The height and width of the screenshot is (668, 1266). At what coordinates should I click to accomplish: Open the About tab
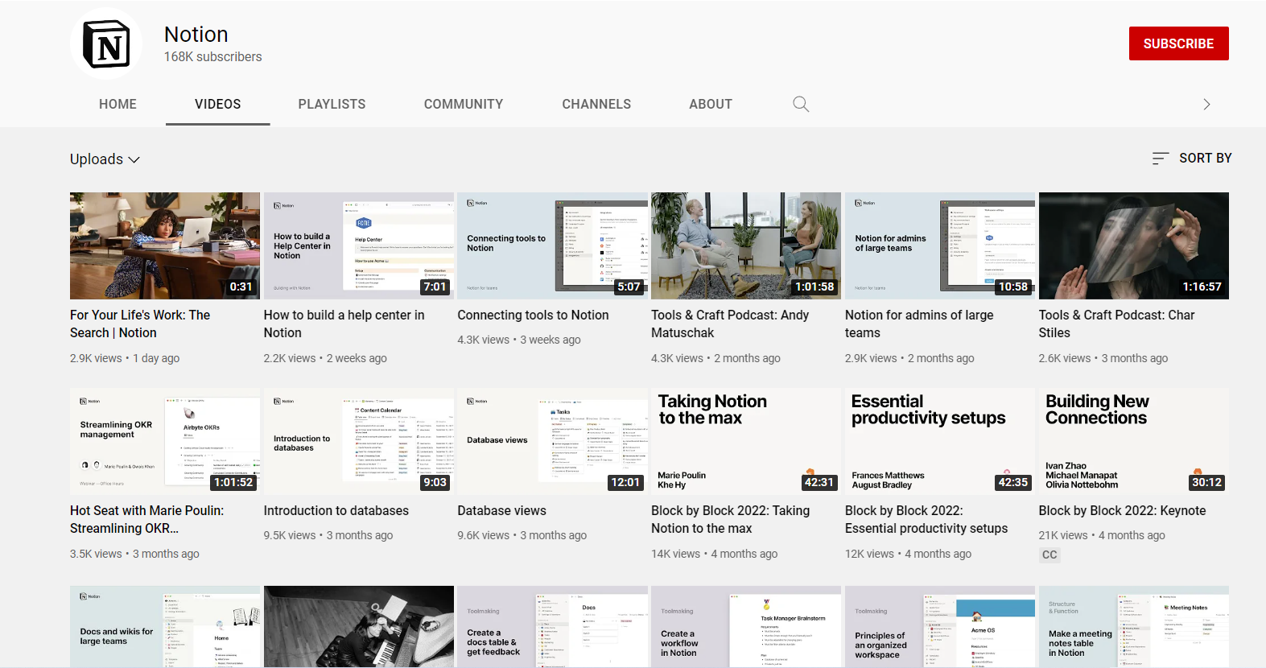[x=711, y=104]
